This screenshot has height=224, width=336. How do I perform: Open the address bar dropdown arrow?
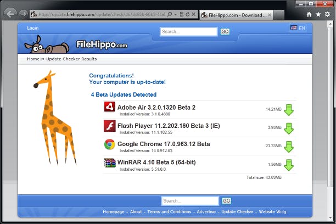point(175,14)
